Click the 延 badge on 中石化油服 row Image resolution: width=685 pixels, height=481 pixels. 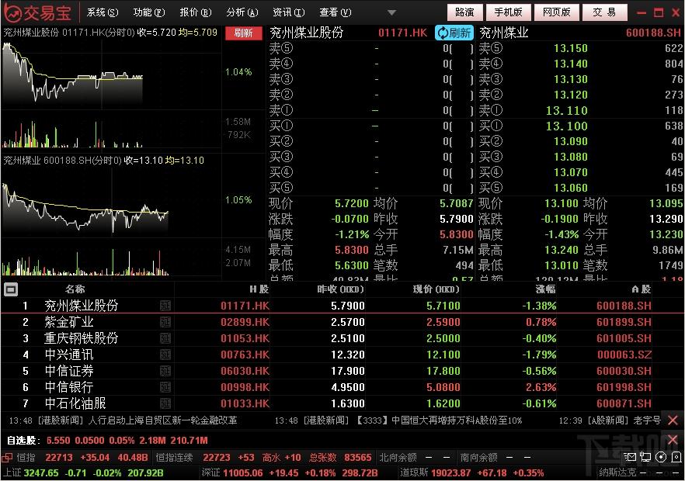pyautogui.click(x=165, y=403)
